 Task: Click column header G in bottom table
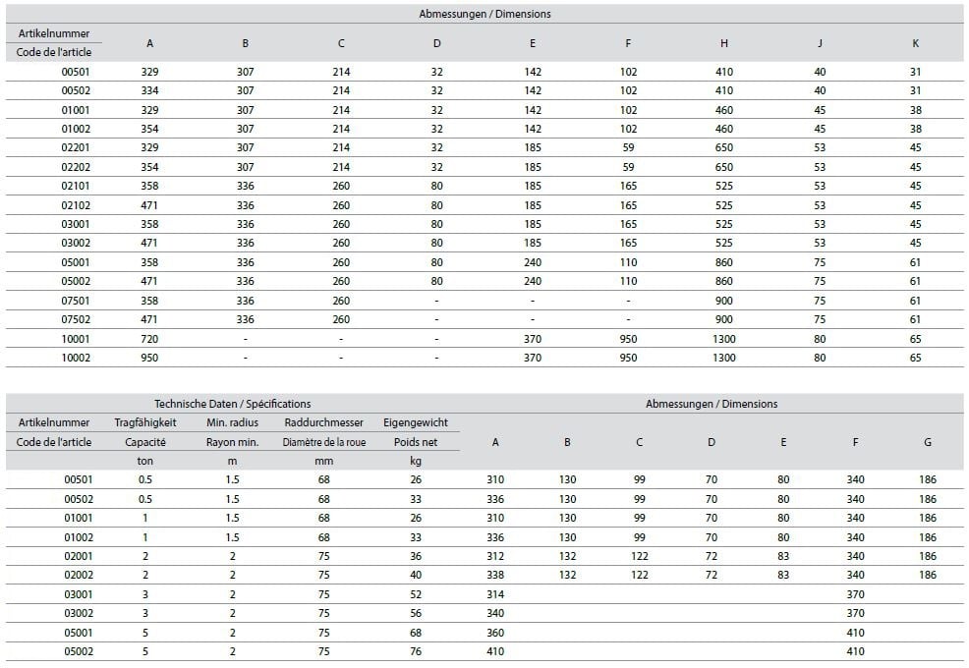coord(927,442)
